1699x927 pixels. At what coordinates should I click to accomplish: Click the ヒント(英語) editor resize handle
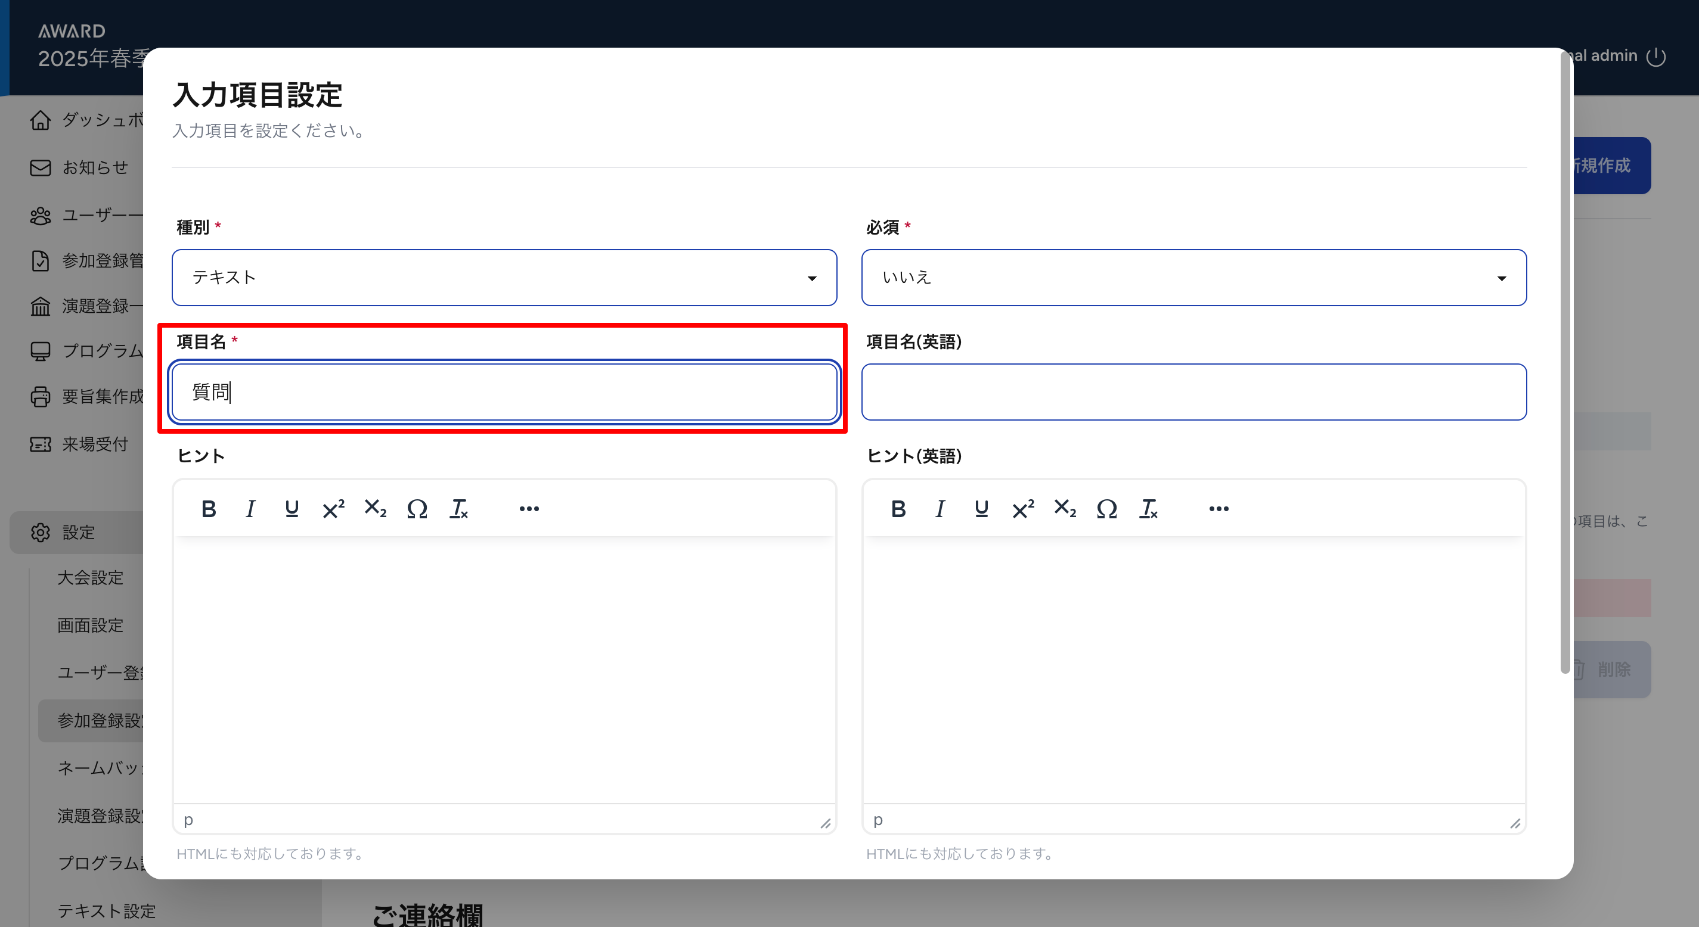(1515, 823)
